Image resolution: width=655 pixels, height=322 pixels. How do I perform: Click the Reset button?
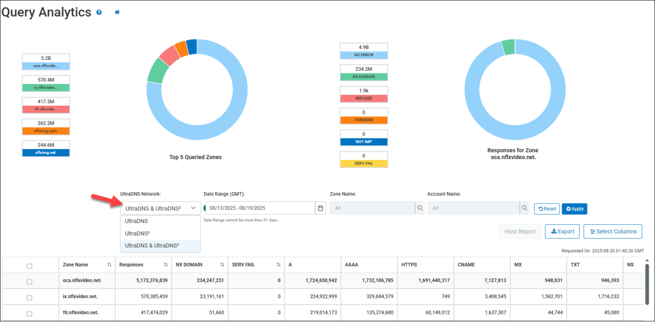point(547,209)
